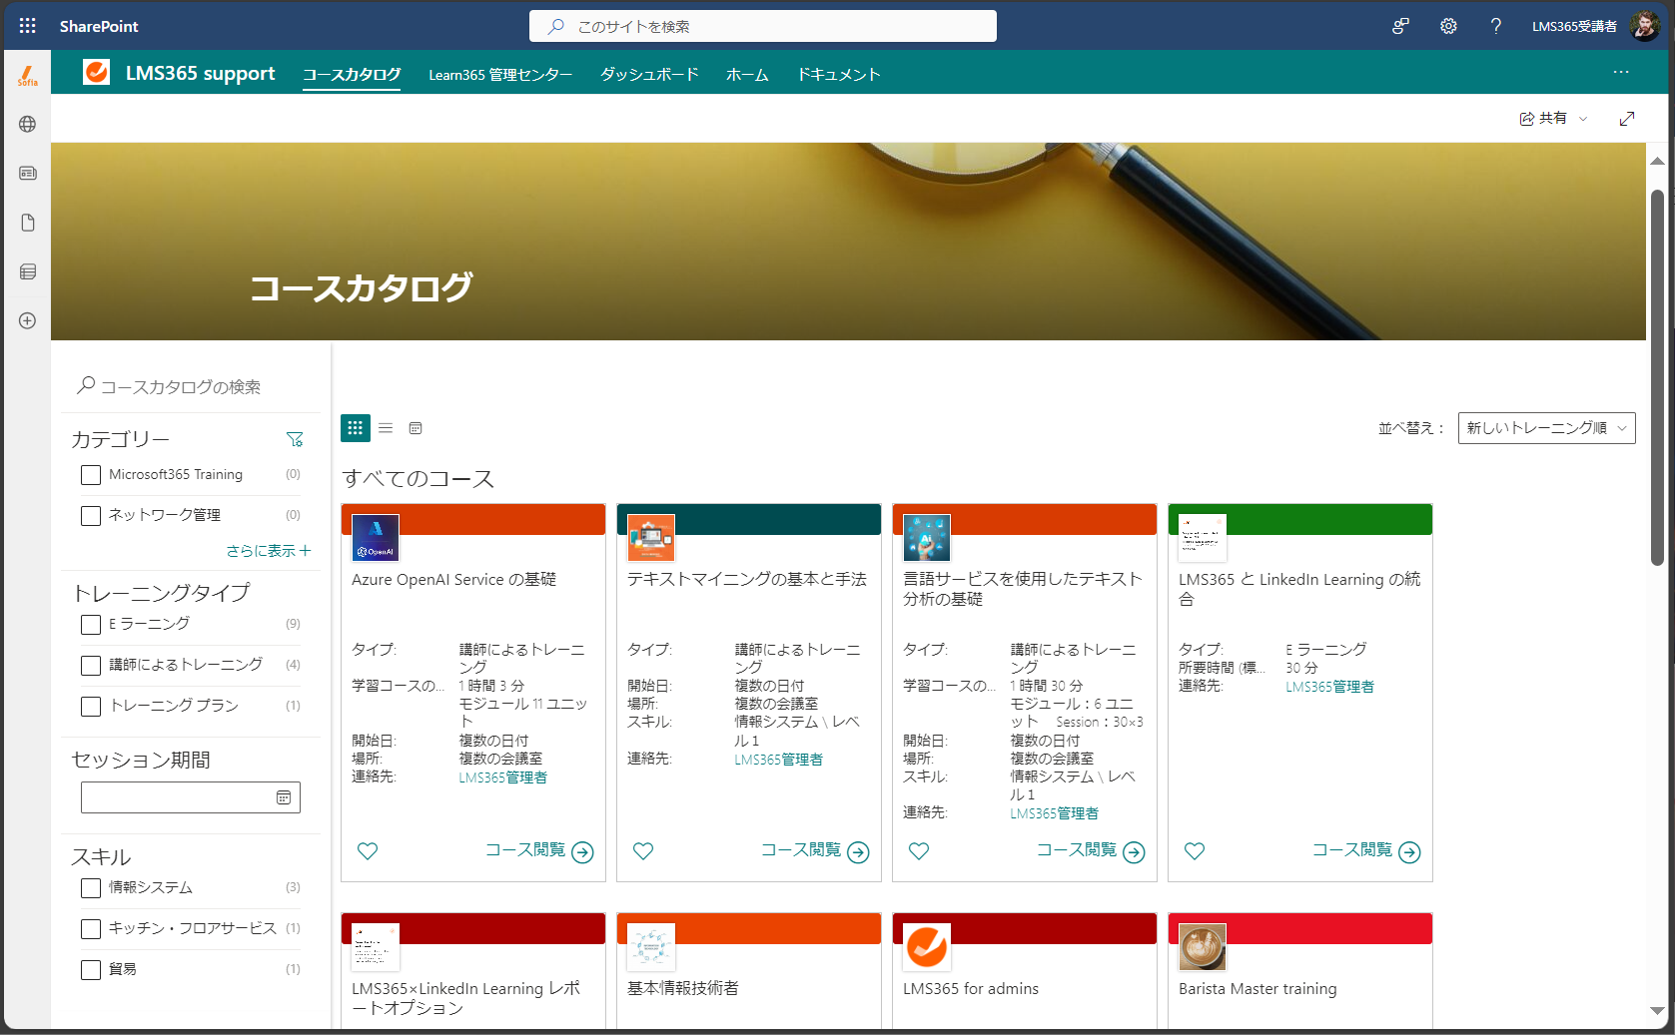1675x1035 pixels.
Task: Open the ホーム navigation tab
Action: pos(747,75)
